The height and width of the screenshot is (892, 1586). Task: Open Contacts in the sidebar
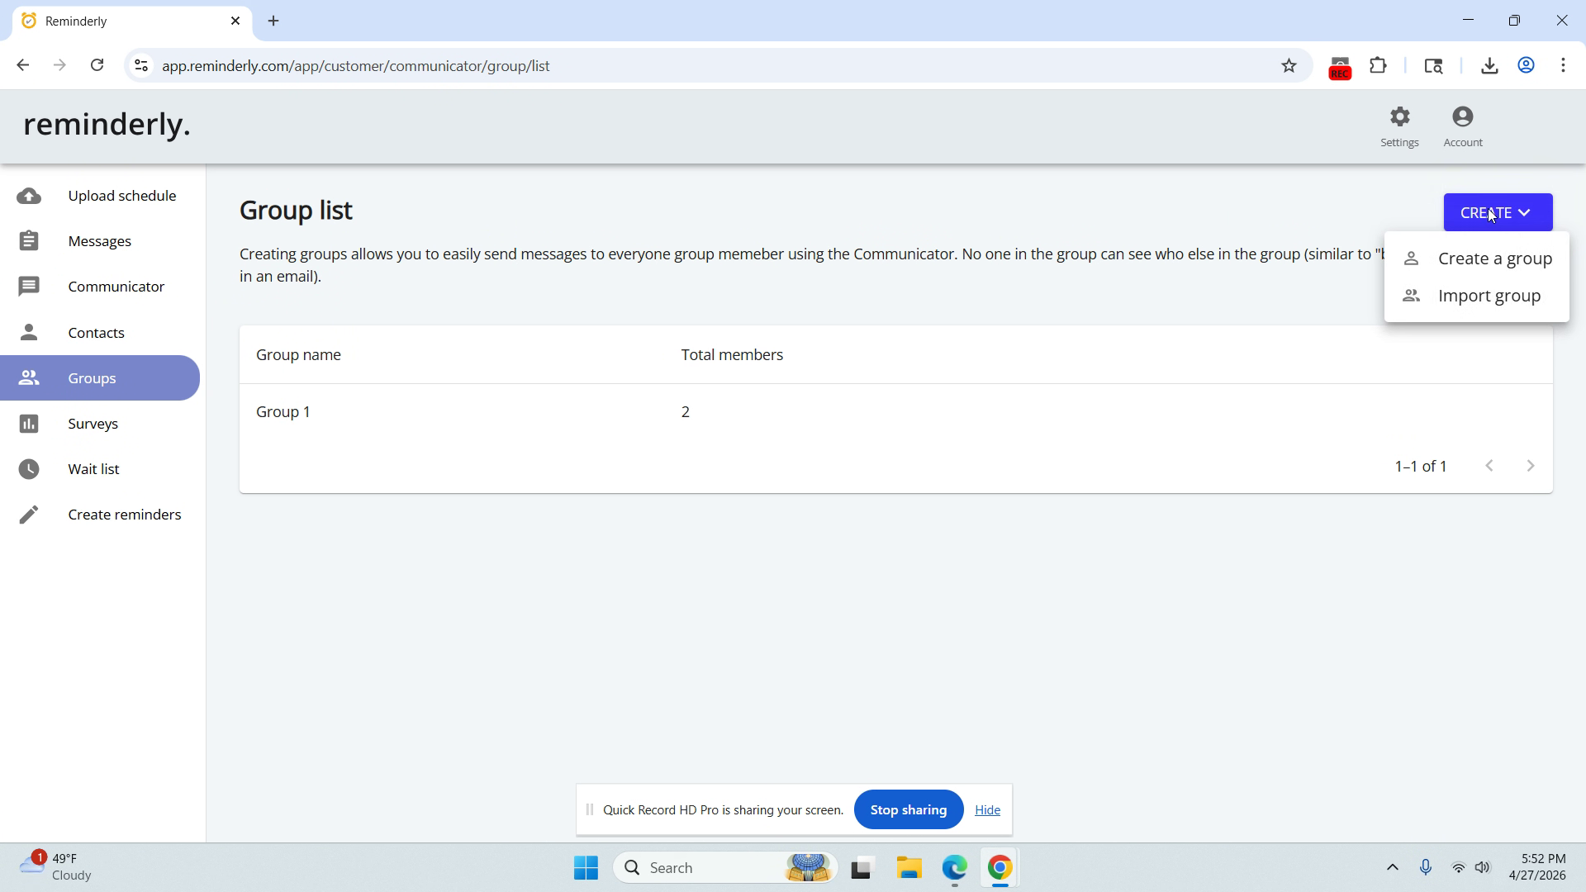(x=100, y=332)
